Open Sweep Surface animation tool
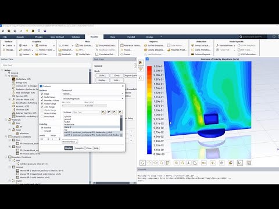This screenshot has width=279, height=209. (x=201, y=45)
